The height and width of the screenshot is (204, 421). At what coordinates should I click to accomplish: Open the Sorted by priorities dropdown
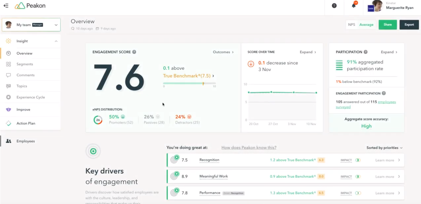click(384, 148)
